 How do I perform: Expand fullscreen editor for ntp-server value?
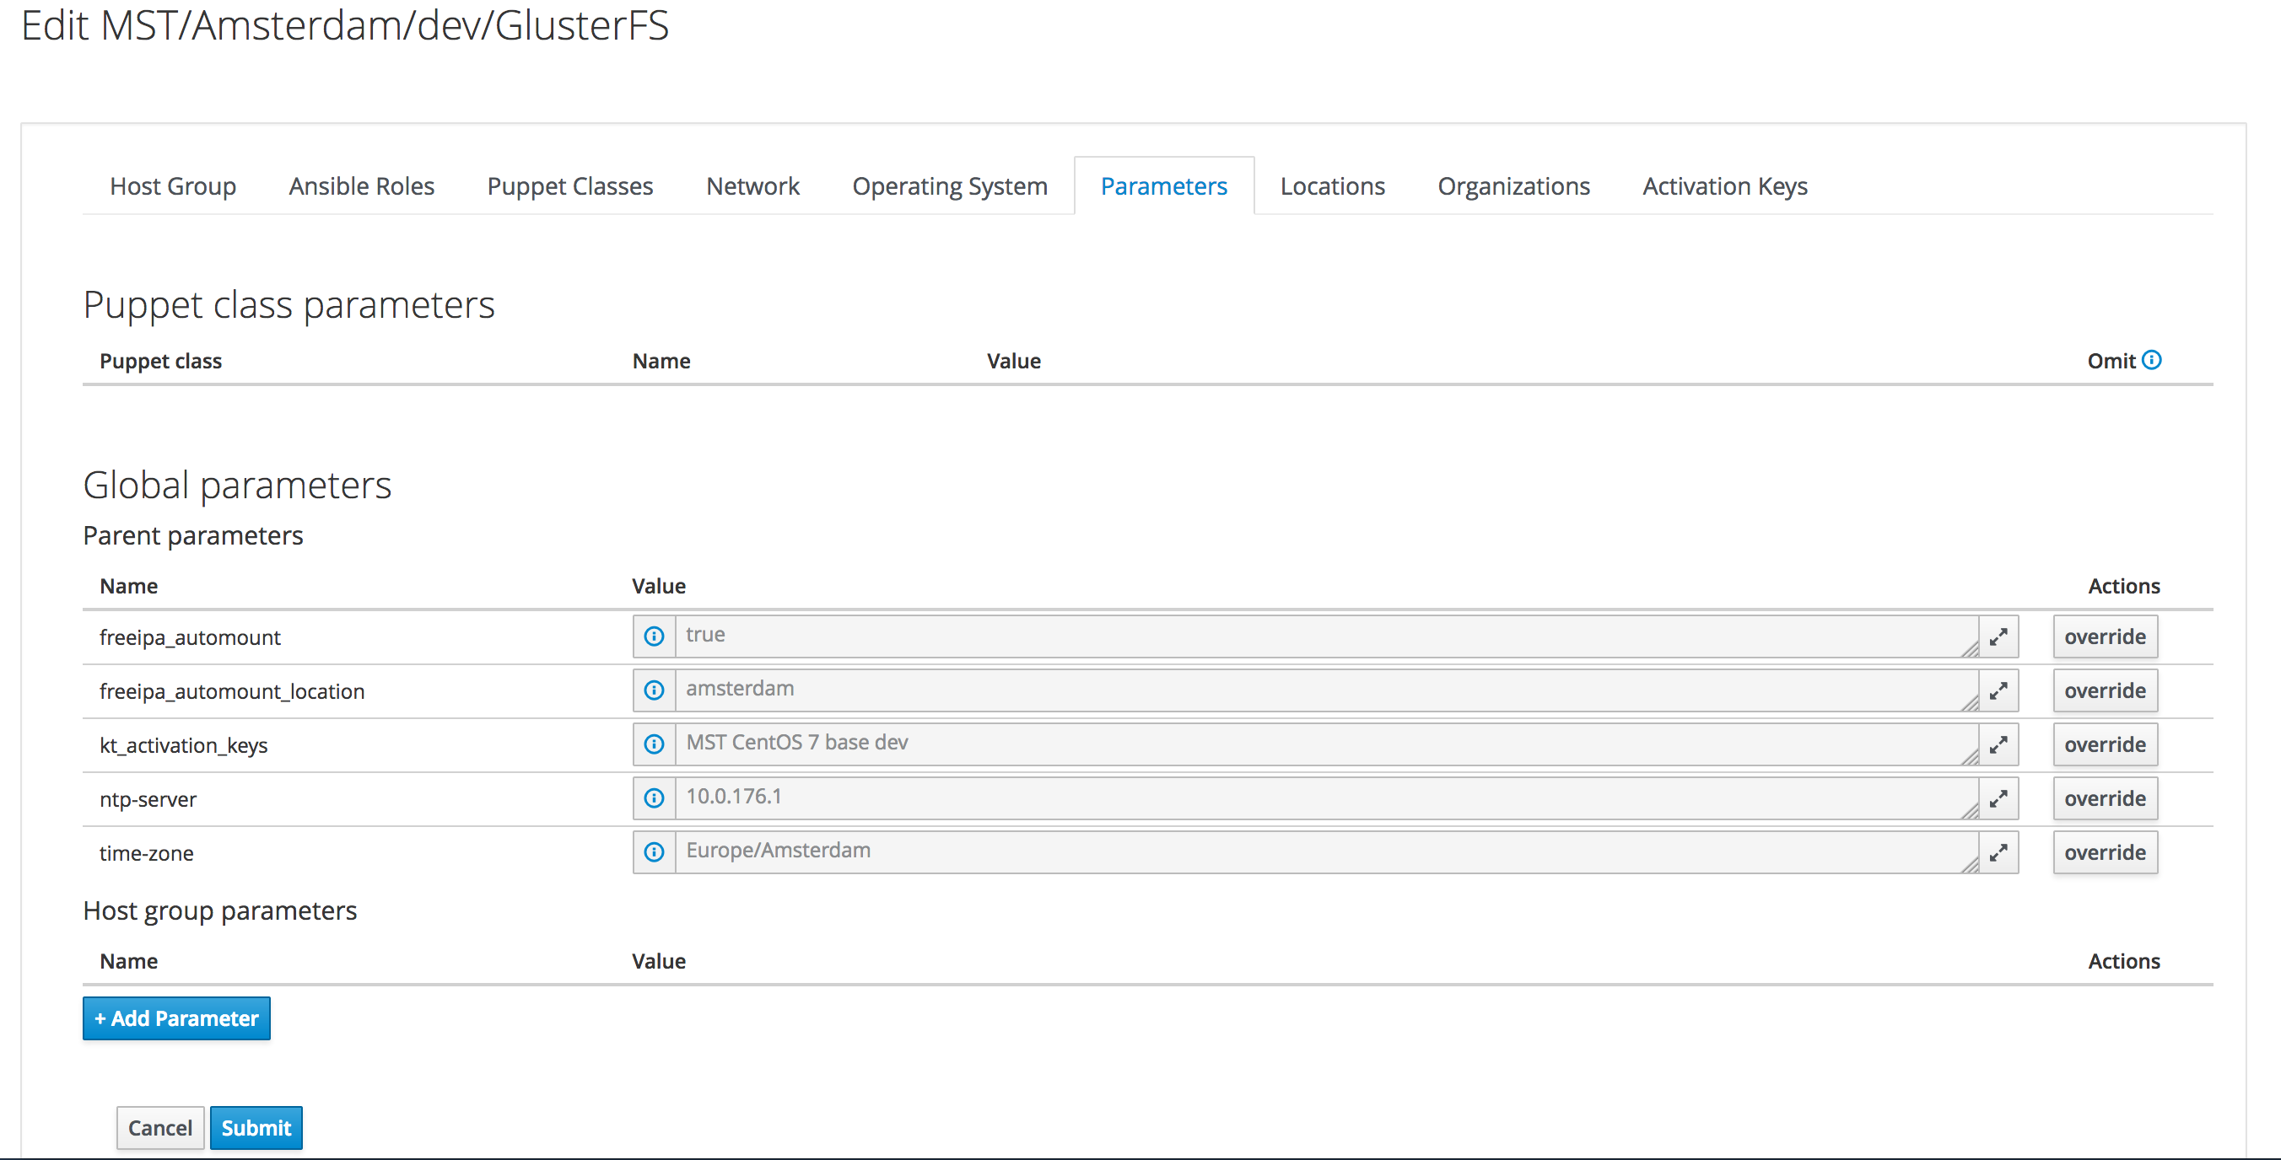[1998, 798]
